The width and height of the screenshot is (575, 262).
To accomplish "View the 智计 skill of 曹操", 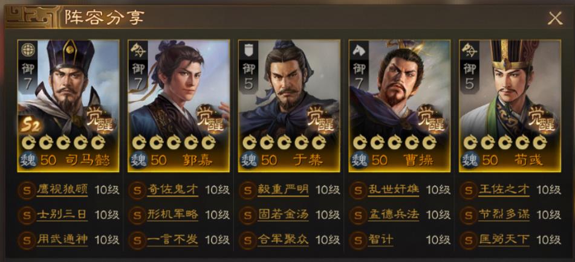I will pos(381,240).
